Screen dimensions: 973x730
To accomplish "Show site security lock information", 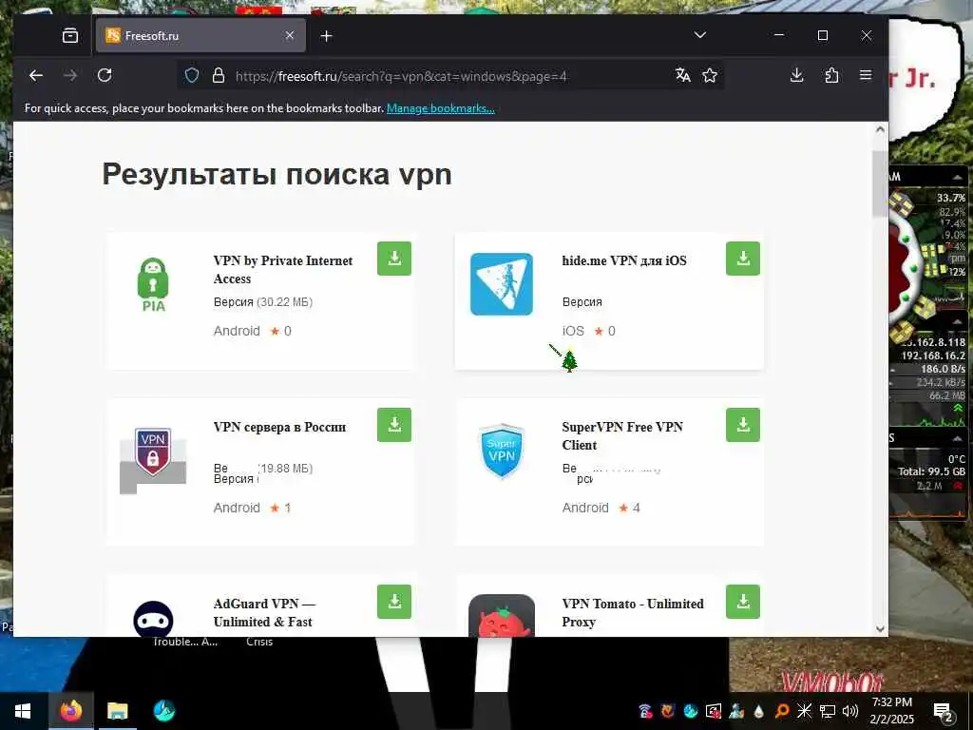I will 219,76.
